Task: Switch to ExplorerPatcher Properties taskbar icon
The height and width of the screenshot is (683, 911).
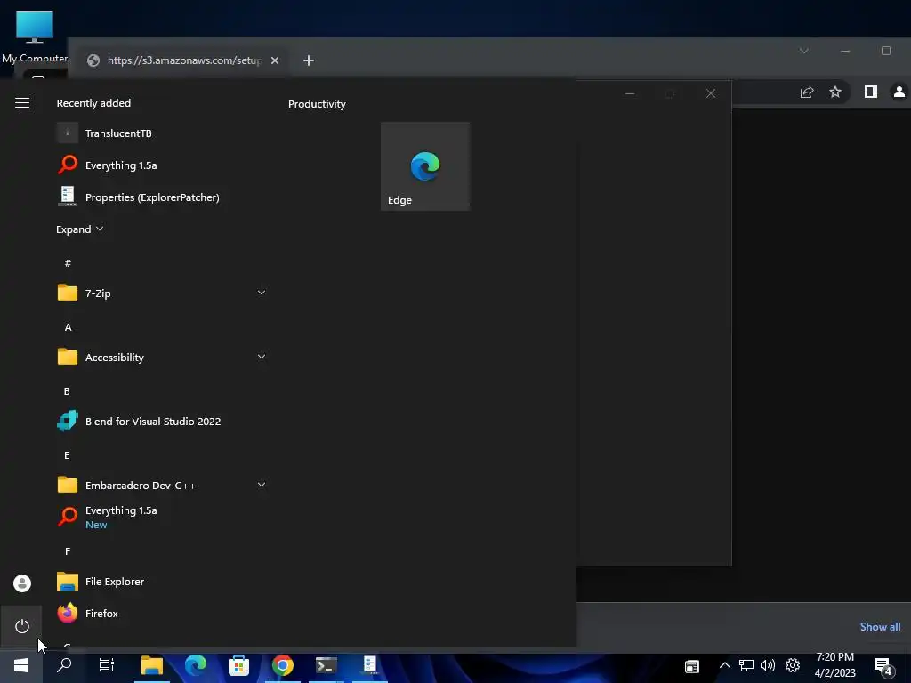Action: 370,665
